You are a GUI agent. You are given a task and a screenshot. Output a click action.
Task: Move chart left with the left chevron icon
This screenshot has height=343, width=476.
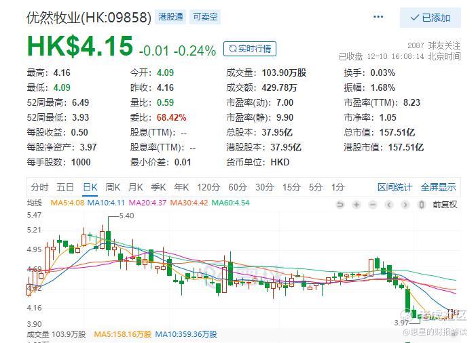[389, 205]
